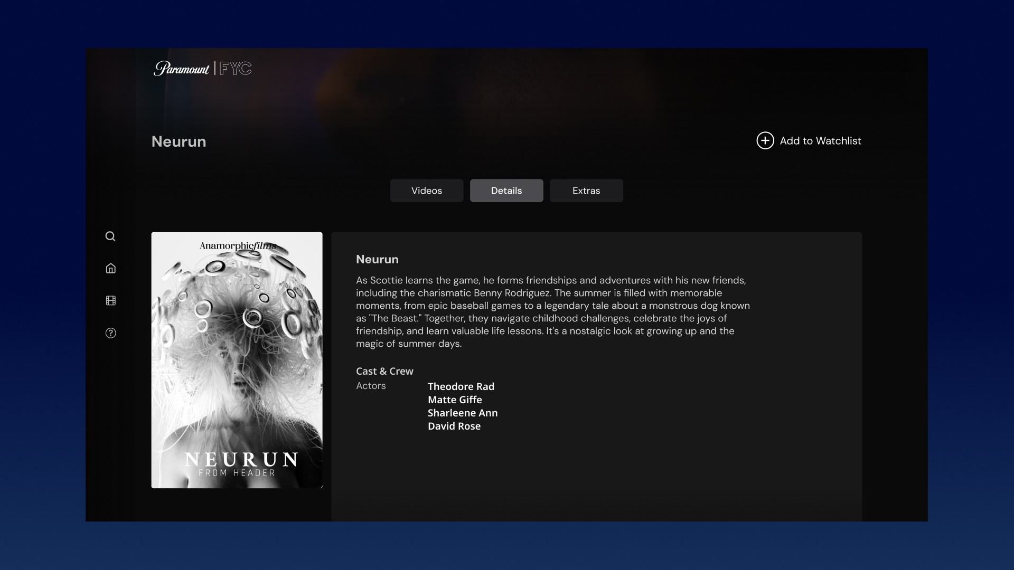Click the FYC logo
This screenshot has width=1014, height=570.
(237, 69)
